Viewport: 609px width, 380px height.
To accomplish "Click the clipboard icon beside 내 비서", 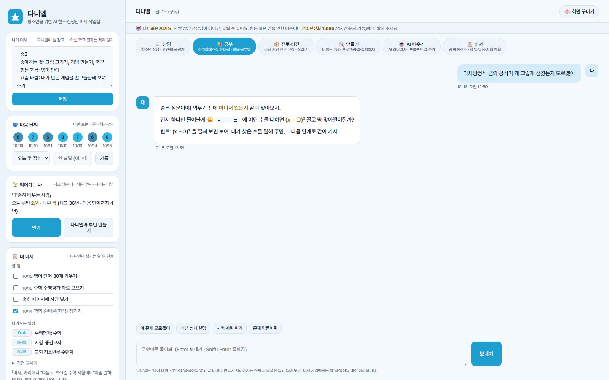I will pos(15,256).
